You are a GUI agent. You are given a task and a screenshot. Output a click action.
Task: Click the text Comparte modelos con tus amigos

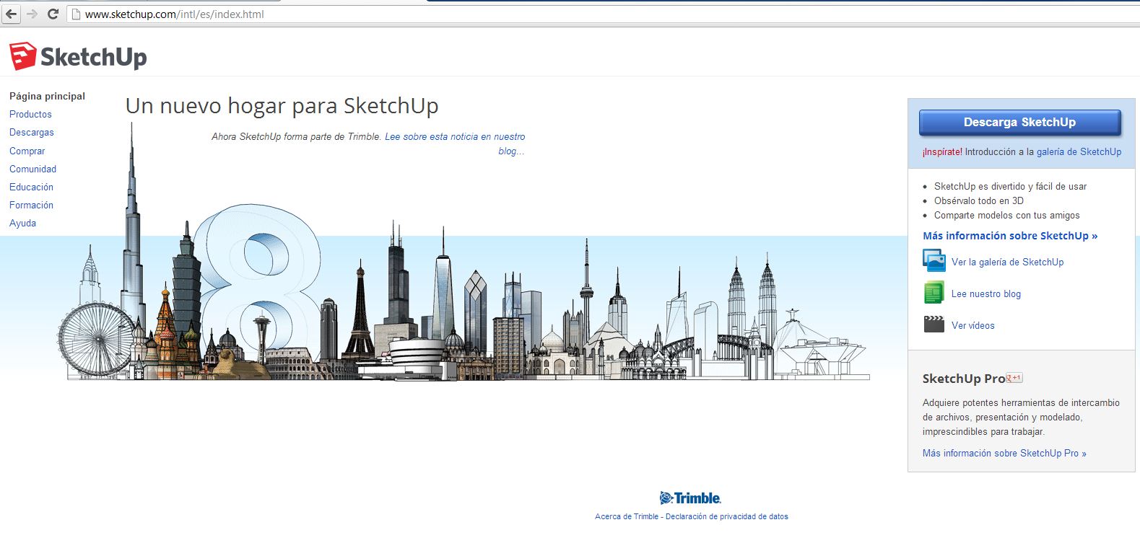tap(1006, 215)
